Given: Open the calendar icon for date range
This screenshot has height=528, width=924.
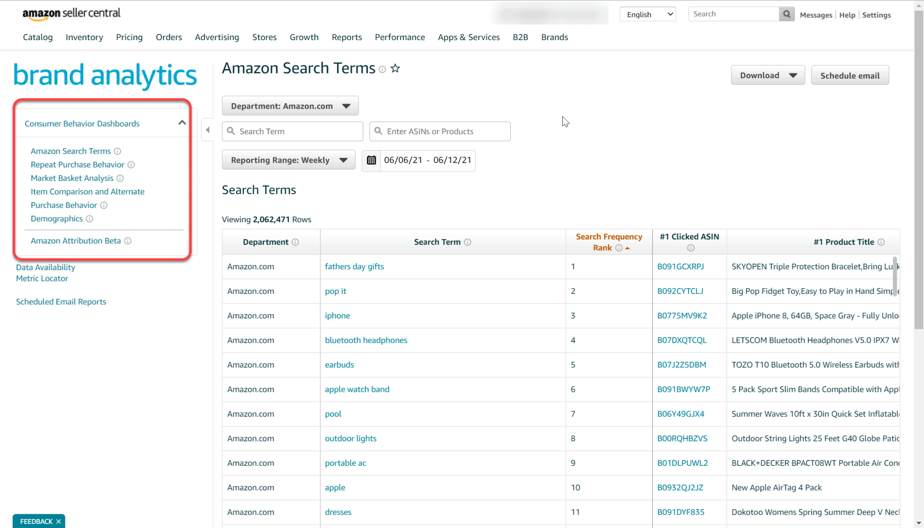Looking at the screenshot, I should [x=371, y=160].
